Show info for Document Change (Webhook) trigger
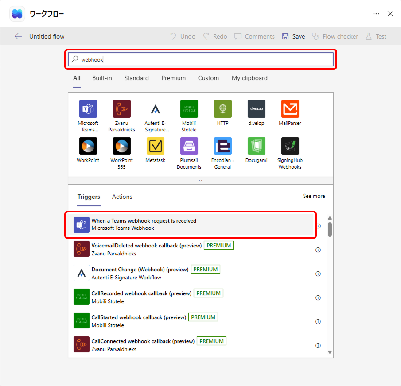401x386 pixels. (x=318, y=274)
